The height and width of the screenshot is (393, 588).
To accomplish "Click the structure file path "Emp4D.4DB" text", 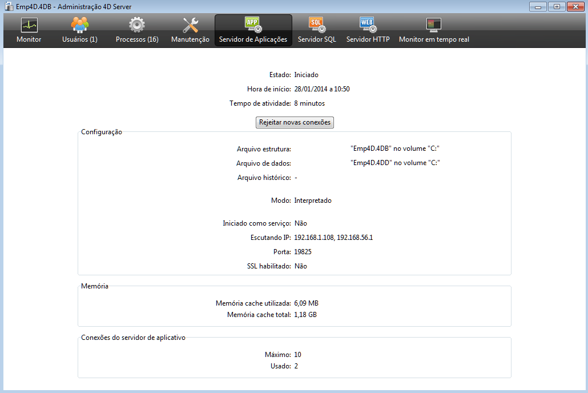I will [394, 149].
